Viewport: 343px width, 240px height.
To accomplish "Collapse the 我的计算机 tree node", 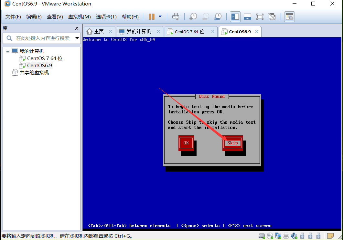I will tap(7, 51).
